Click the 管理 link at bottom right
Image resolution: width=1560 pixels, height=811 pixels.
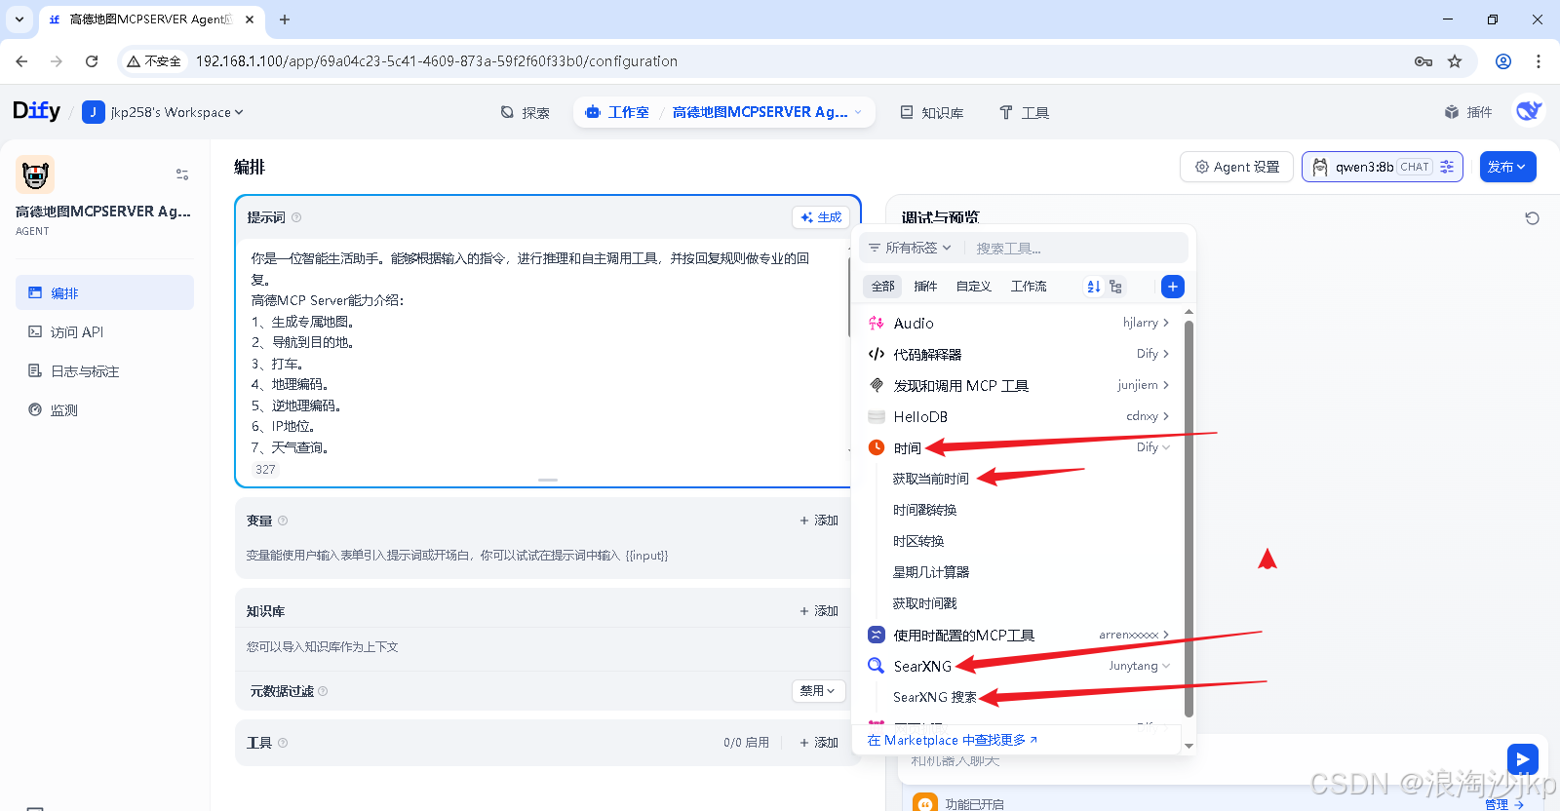pyautogui.click(x=1503, y=803)
